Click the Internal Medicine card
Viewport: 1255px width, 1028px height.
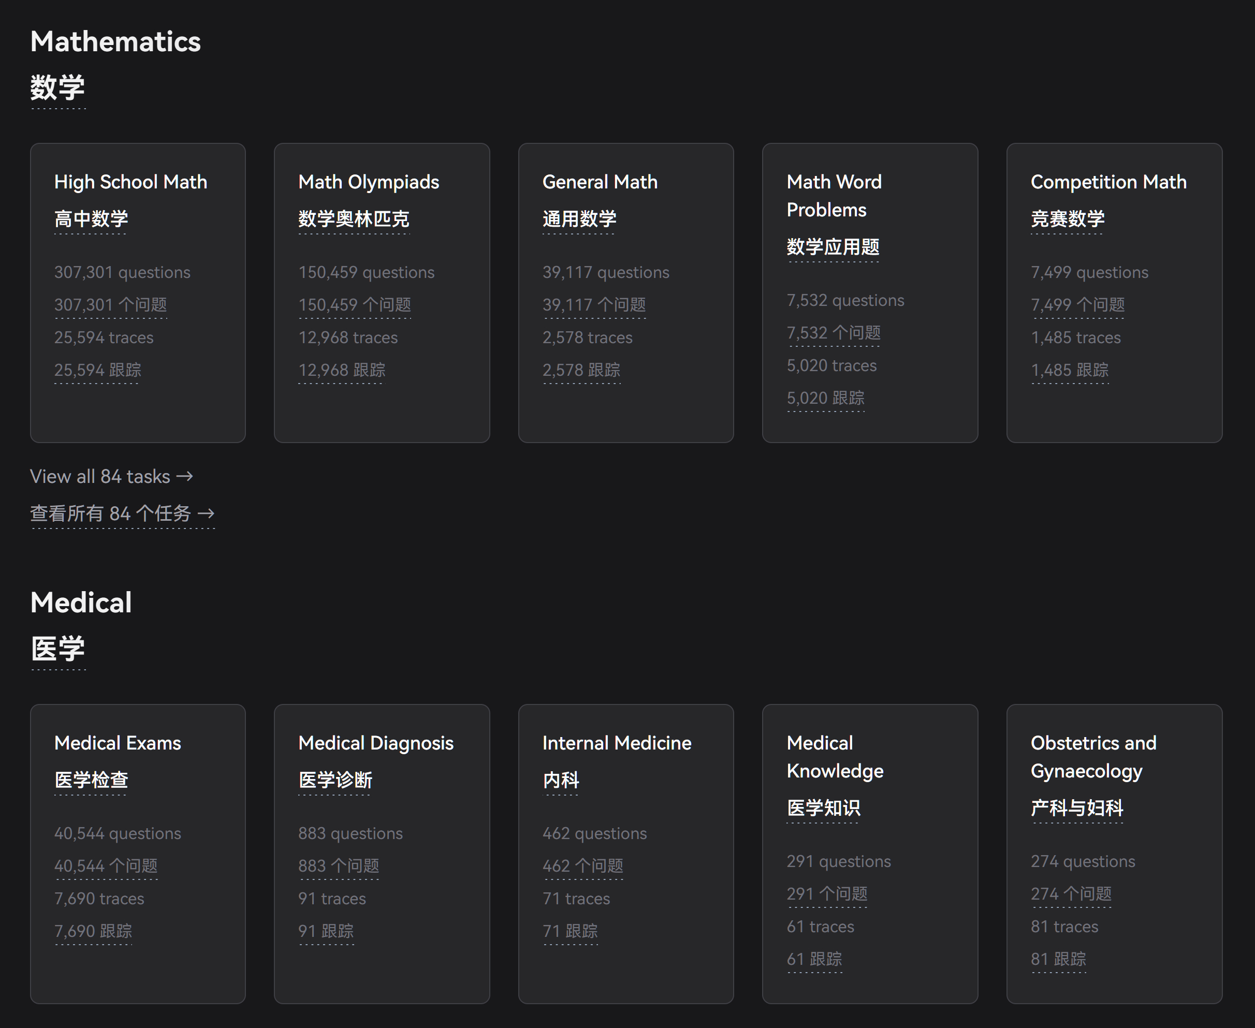625,845
